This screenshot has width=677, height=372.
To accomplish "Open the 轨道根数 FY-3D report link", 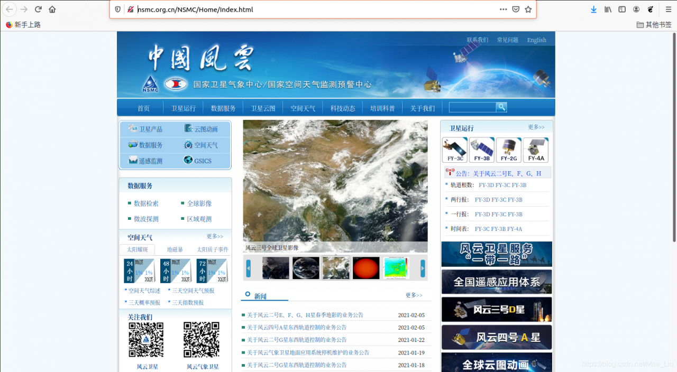I will click(486, 185).
